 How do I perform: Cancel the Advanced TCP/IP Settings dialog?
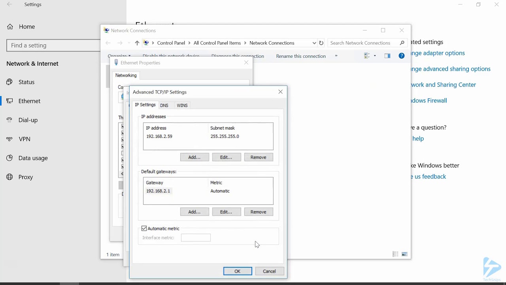click(x=270, y=271)
